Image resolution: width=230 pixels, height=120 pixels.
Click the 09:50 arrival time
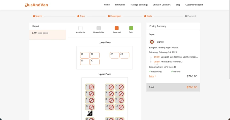tap(157, 62)
